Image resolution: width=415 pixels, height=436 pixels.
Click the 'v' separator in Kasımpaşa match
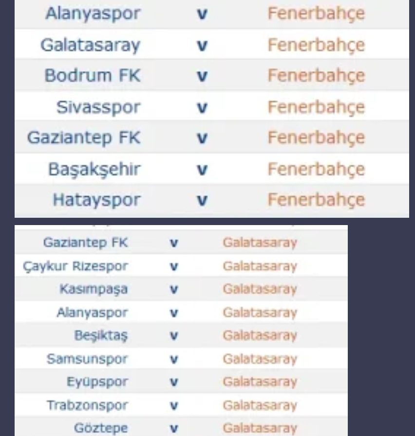coord(174,290)
